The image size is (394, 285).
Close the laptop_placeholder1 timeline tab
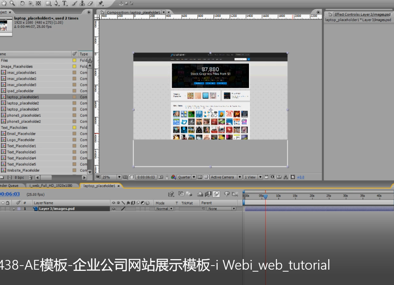click(x=119, y=186)
